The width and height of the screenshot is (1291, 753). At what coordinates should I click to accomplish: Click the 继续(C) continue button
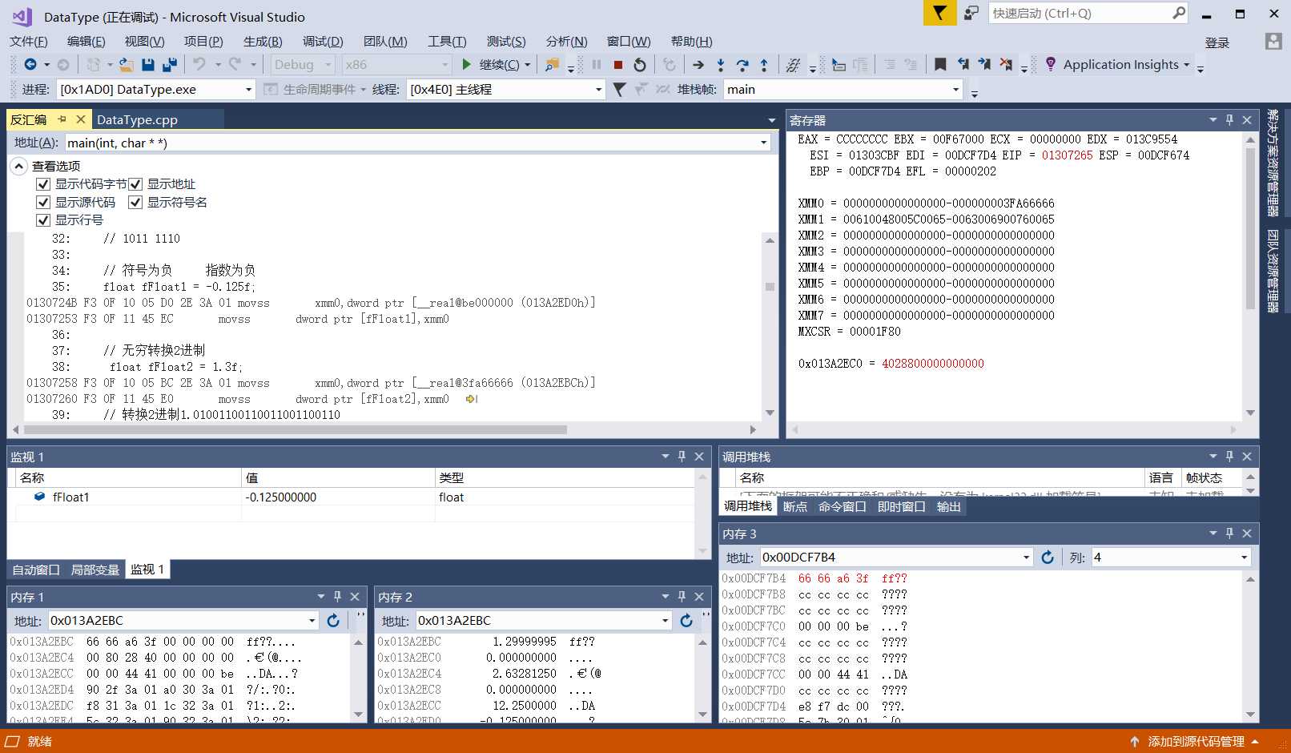pos(490,65)
